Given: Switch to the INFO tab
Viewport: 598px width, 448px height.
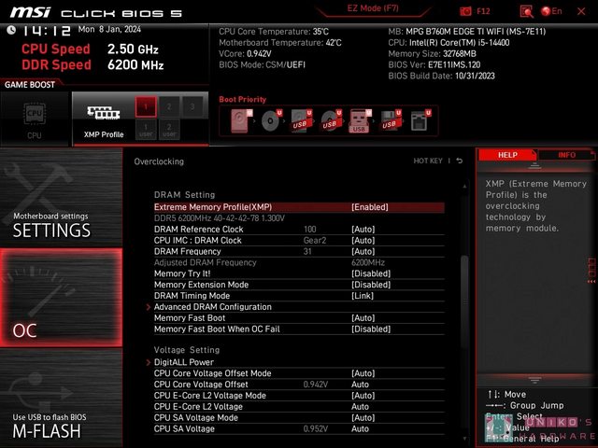Looking at the screenshot, I should click(566, 155).
